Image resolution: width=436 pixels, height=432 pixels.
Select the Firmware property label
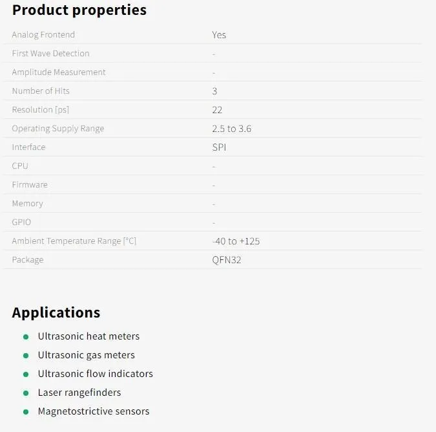(x=30, y=185)
